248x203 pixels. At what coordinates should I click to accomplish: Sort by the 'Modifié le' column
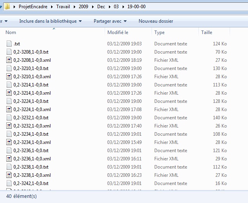point(118,32)
